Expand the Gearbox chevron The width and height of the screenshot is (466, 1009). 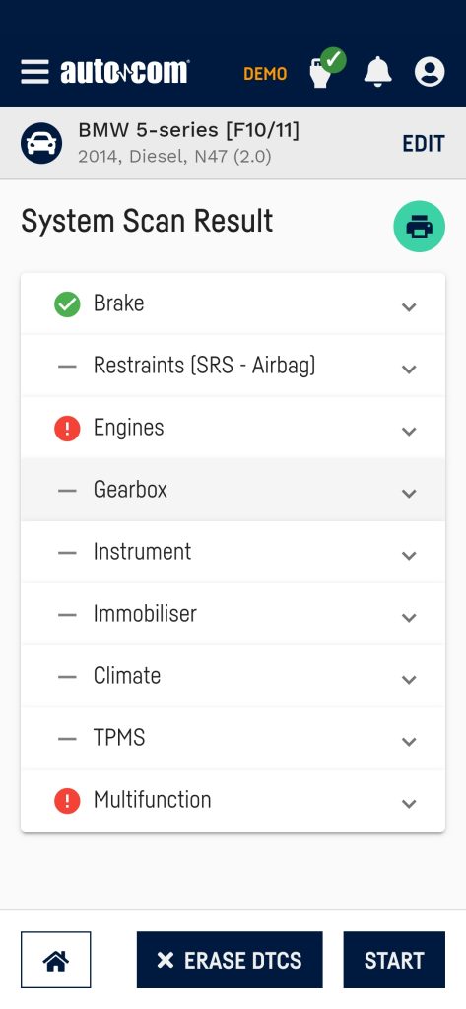[409, 493]
